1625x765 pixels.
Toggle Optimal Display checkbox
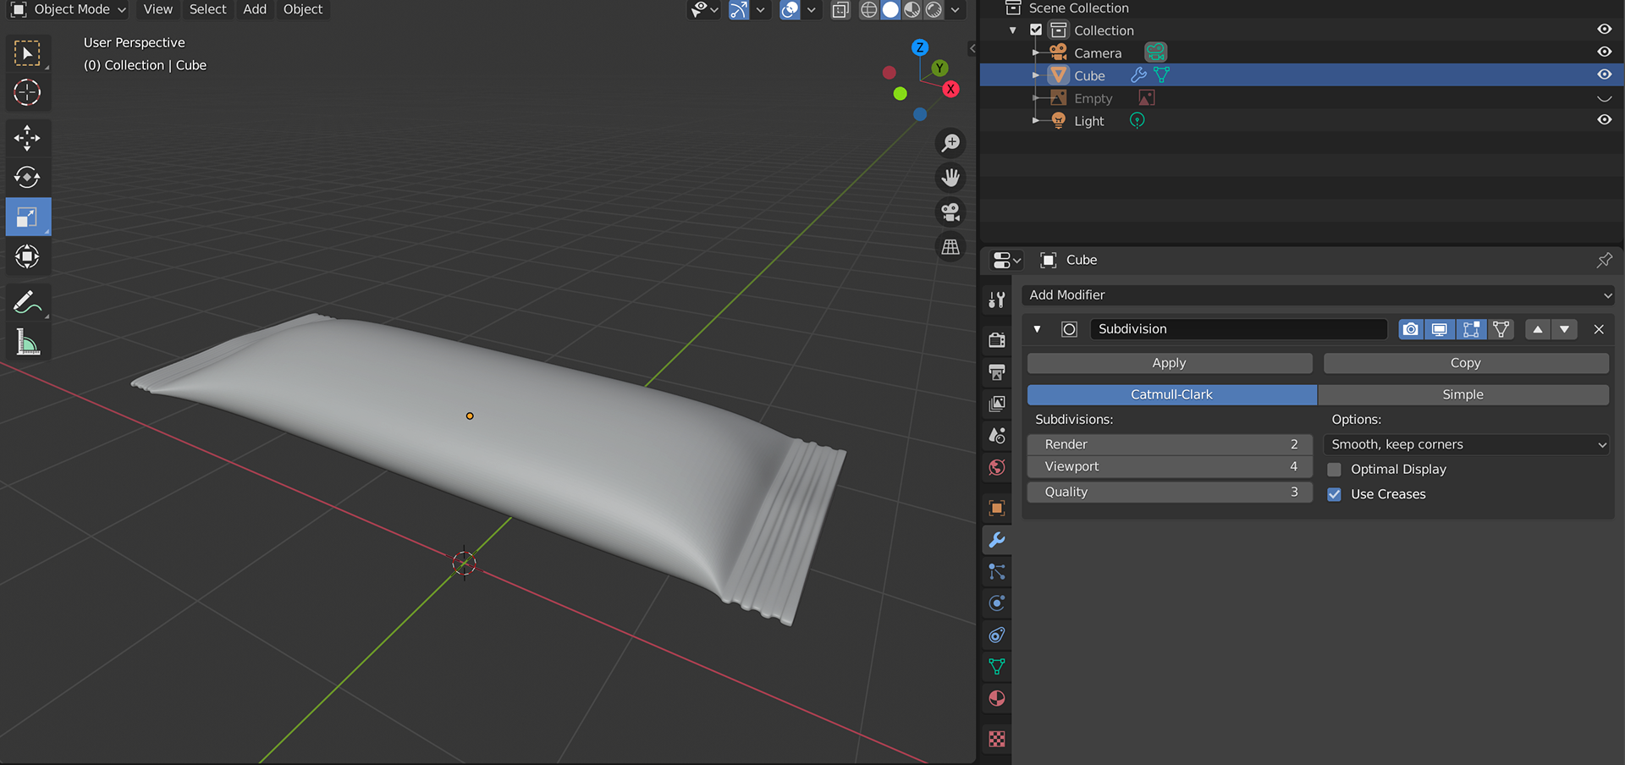click(1335, 470)
